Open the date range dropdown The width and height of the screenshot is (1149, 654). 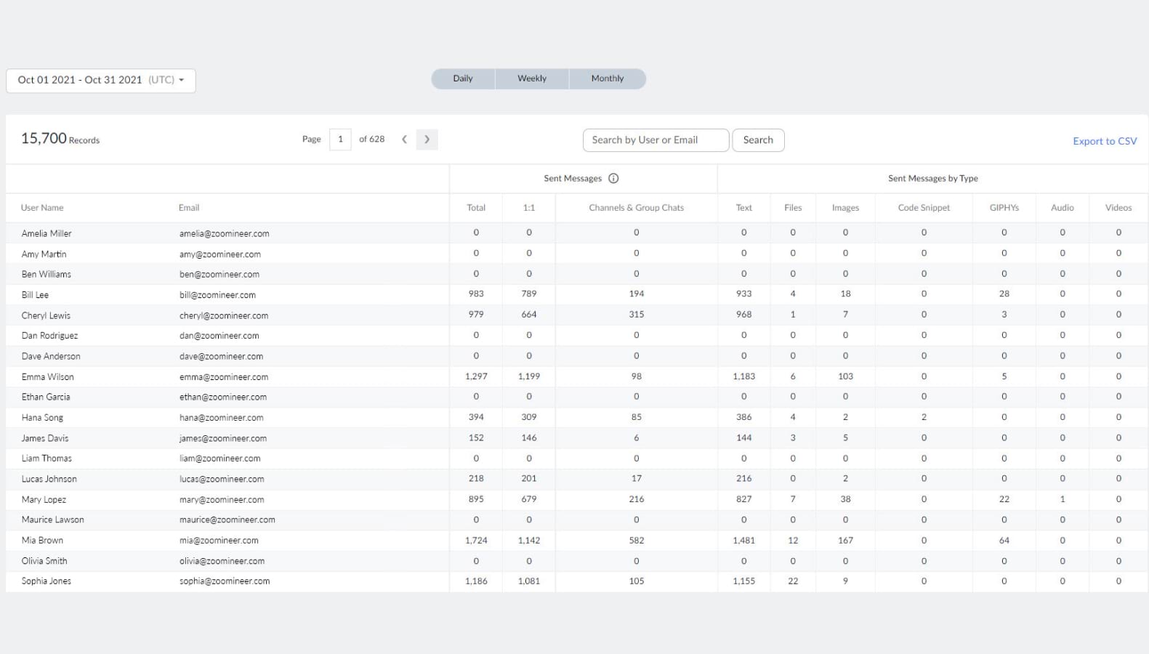[100, 80]
